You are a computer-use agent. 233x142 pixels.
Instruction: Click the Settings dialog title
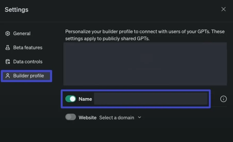coord(17,10)
